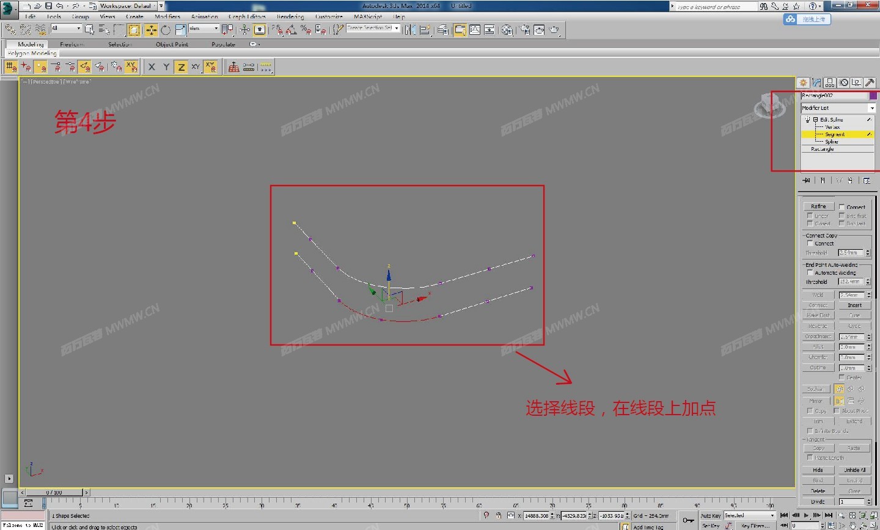Enable the Infinite Bounds checkbox
Screen dimensions: 880x530
(x=810, y=430)
